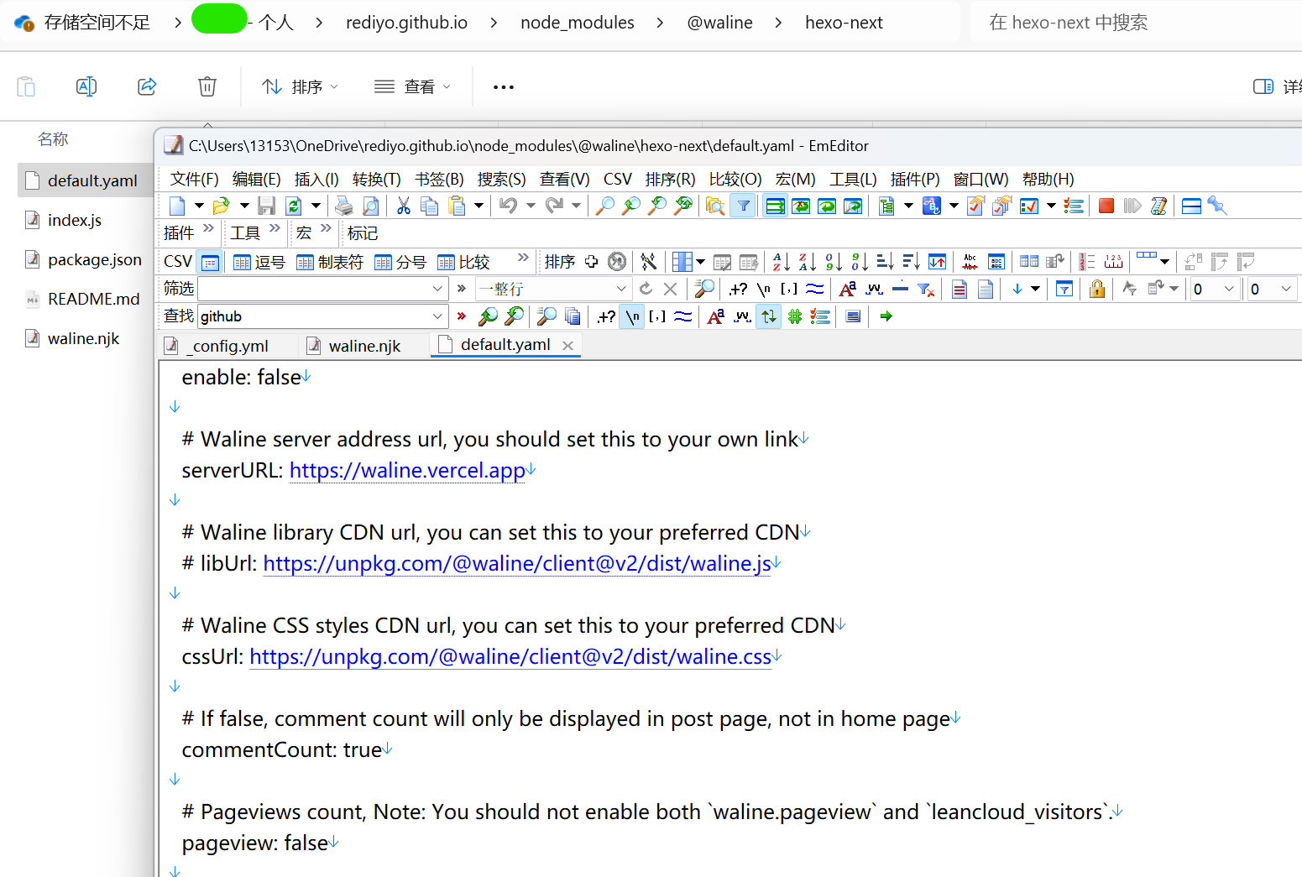Open the dropdown arrow next to Open folder

pyautogui.click(x=244, y=206)
